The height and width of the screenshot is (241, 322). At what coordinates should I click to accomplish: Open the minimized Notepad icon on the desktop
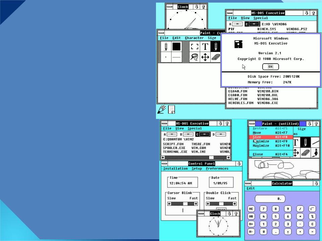tap(171, 109)
